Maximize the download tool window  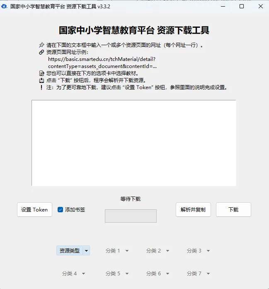click(x=242, y=7)
